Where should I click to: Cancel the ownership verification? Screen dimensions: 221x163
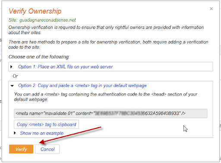[47, 149]
